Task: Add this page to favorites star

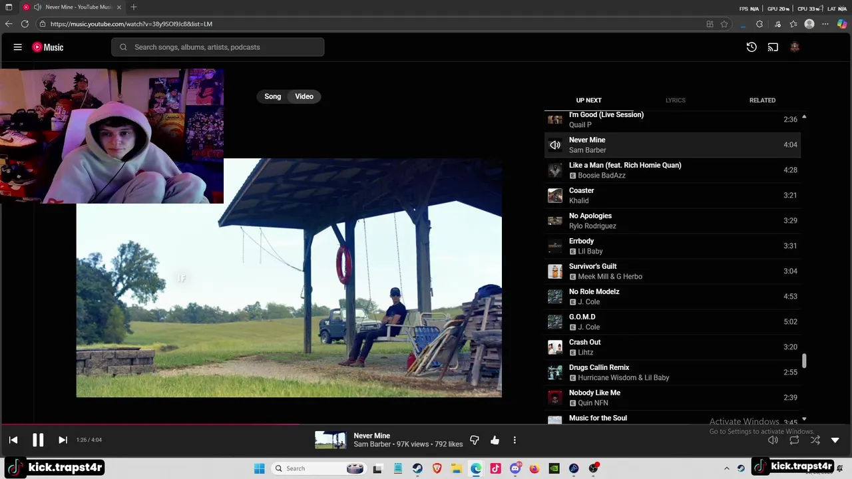Action: (724, 24)
